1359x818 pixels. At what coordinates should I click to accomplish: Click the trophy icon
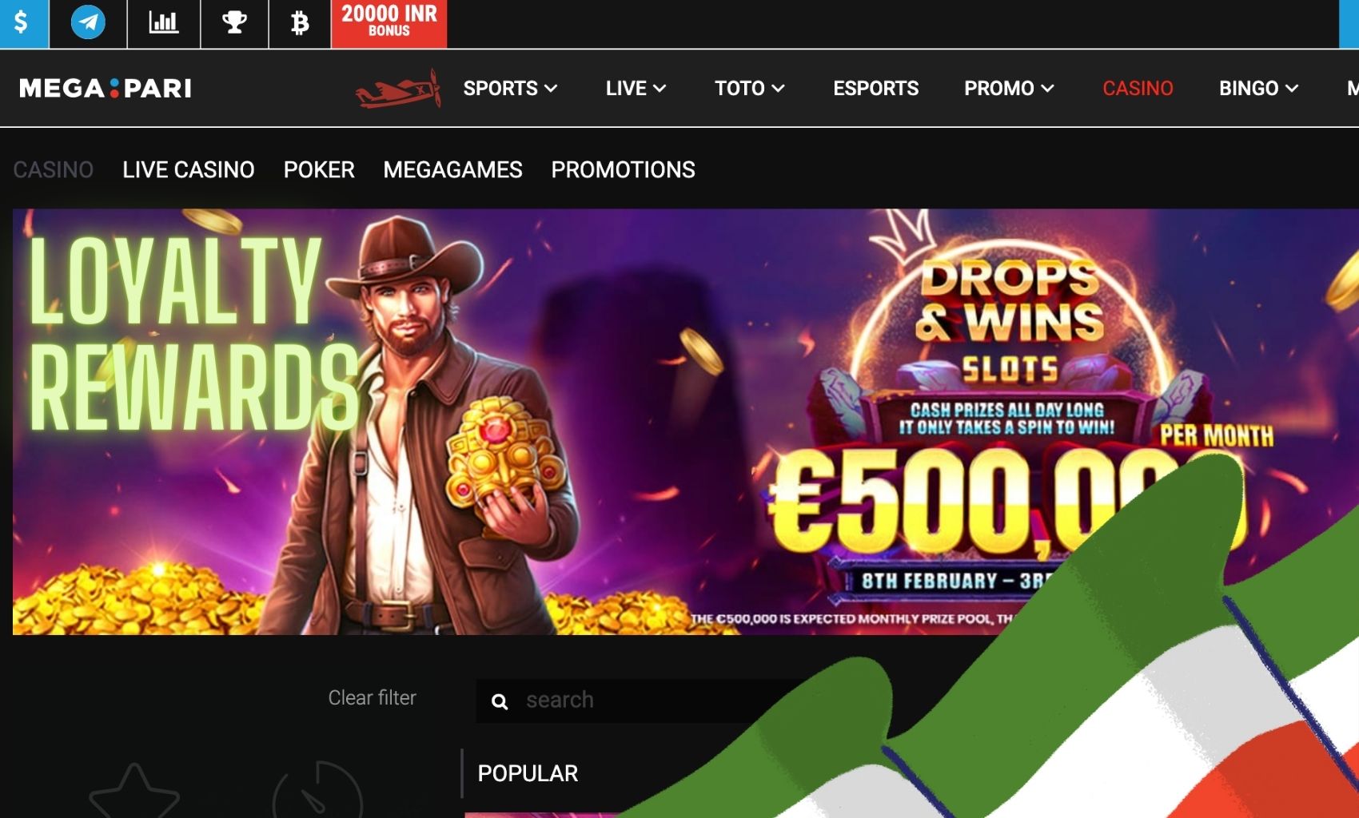point(234,23)
